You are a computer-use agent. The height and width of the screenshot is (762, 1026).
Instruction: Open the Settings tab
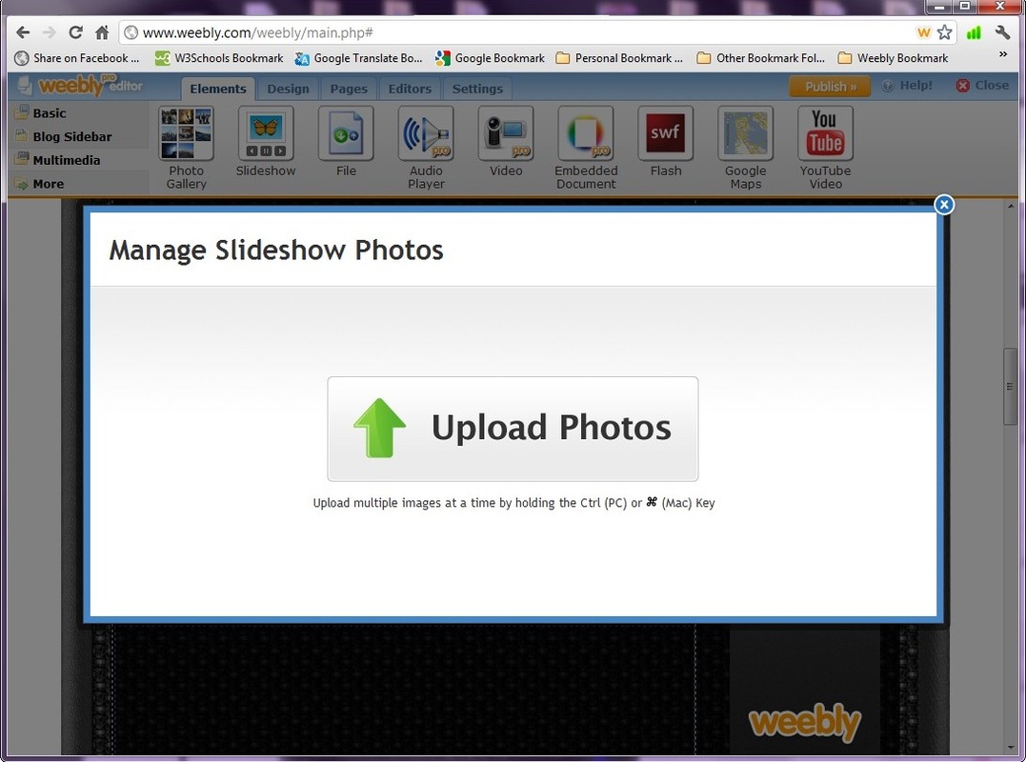(477, 89)
